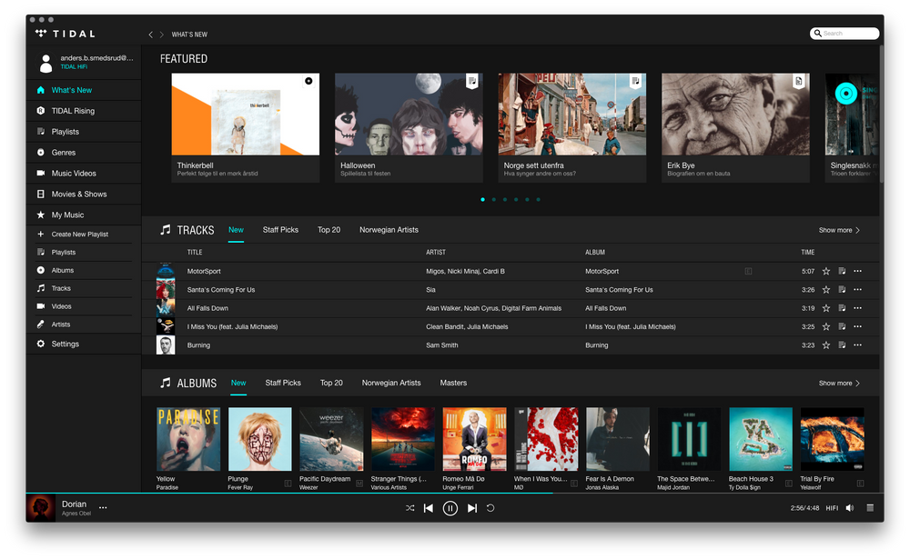Favorite Burning with star
Viewport: 910px width, 559px height.
pyautogui.click(x=826, y=345)
